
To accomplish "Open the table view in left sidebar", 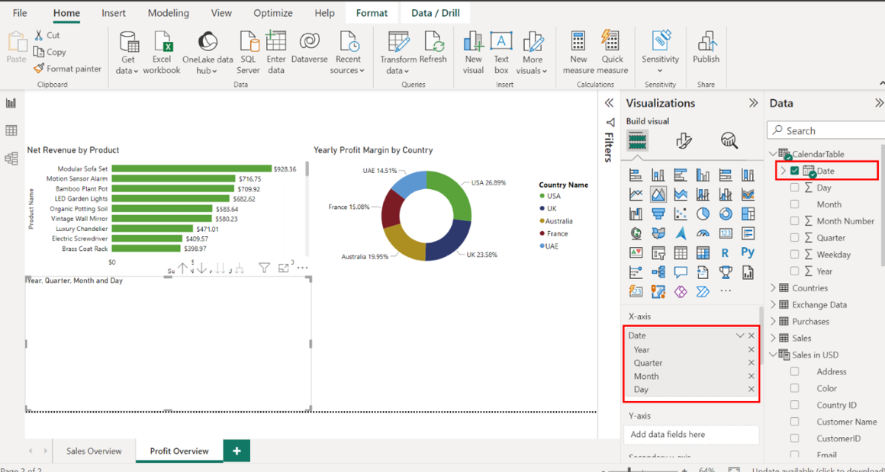I will click(11, 131).
